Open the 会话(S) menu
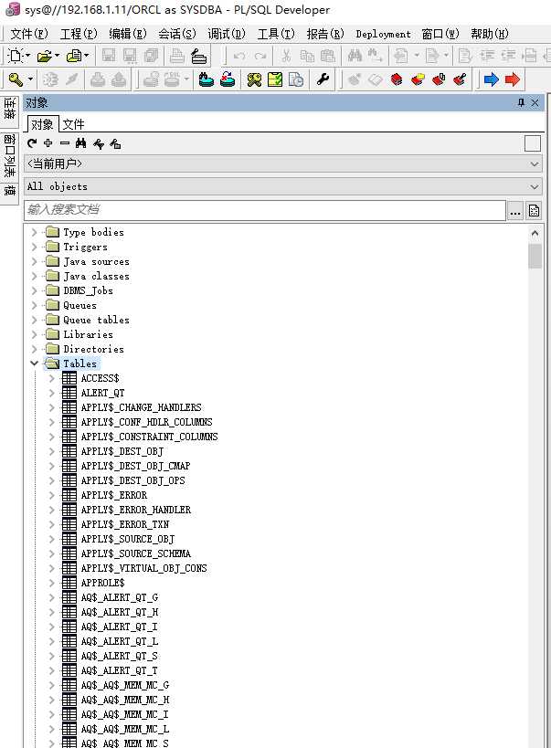 coord(176,34)
